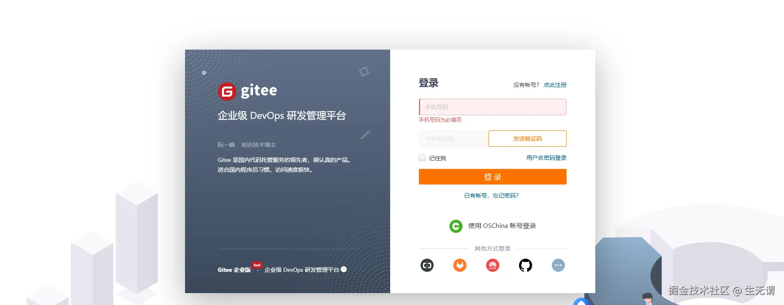Open more login methods ellipsis icon

(558, 265)
